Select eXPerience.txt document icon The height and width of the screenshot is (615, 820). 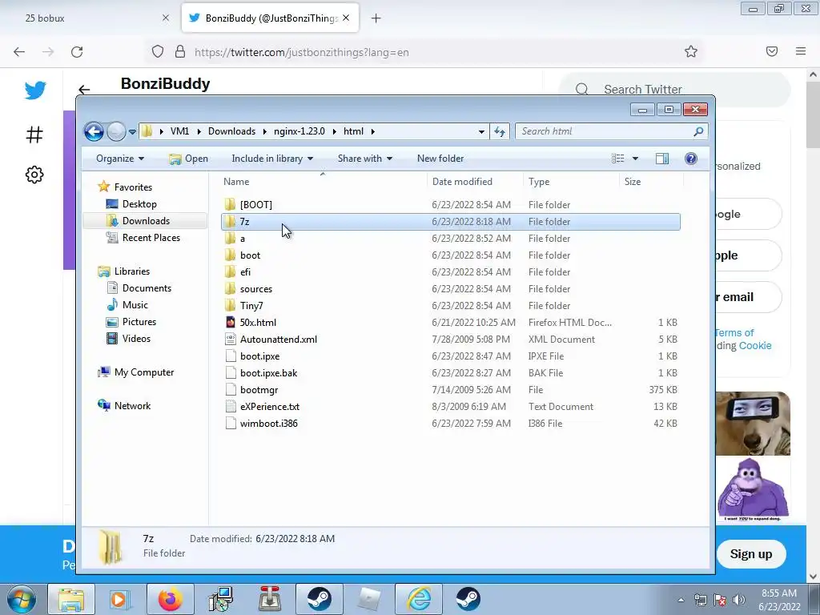[x=230, y=406]
